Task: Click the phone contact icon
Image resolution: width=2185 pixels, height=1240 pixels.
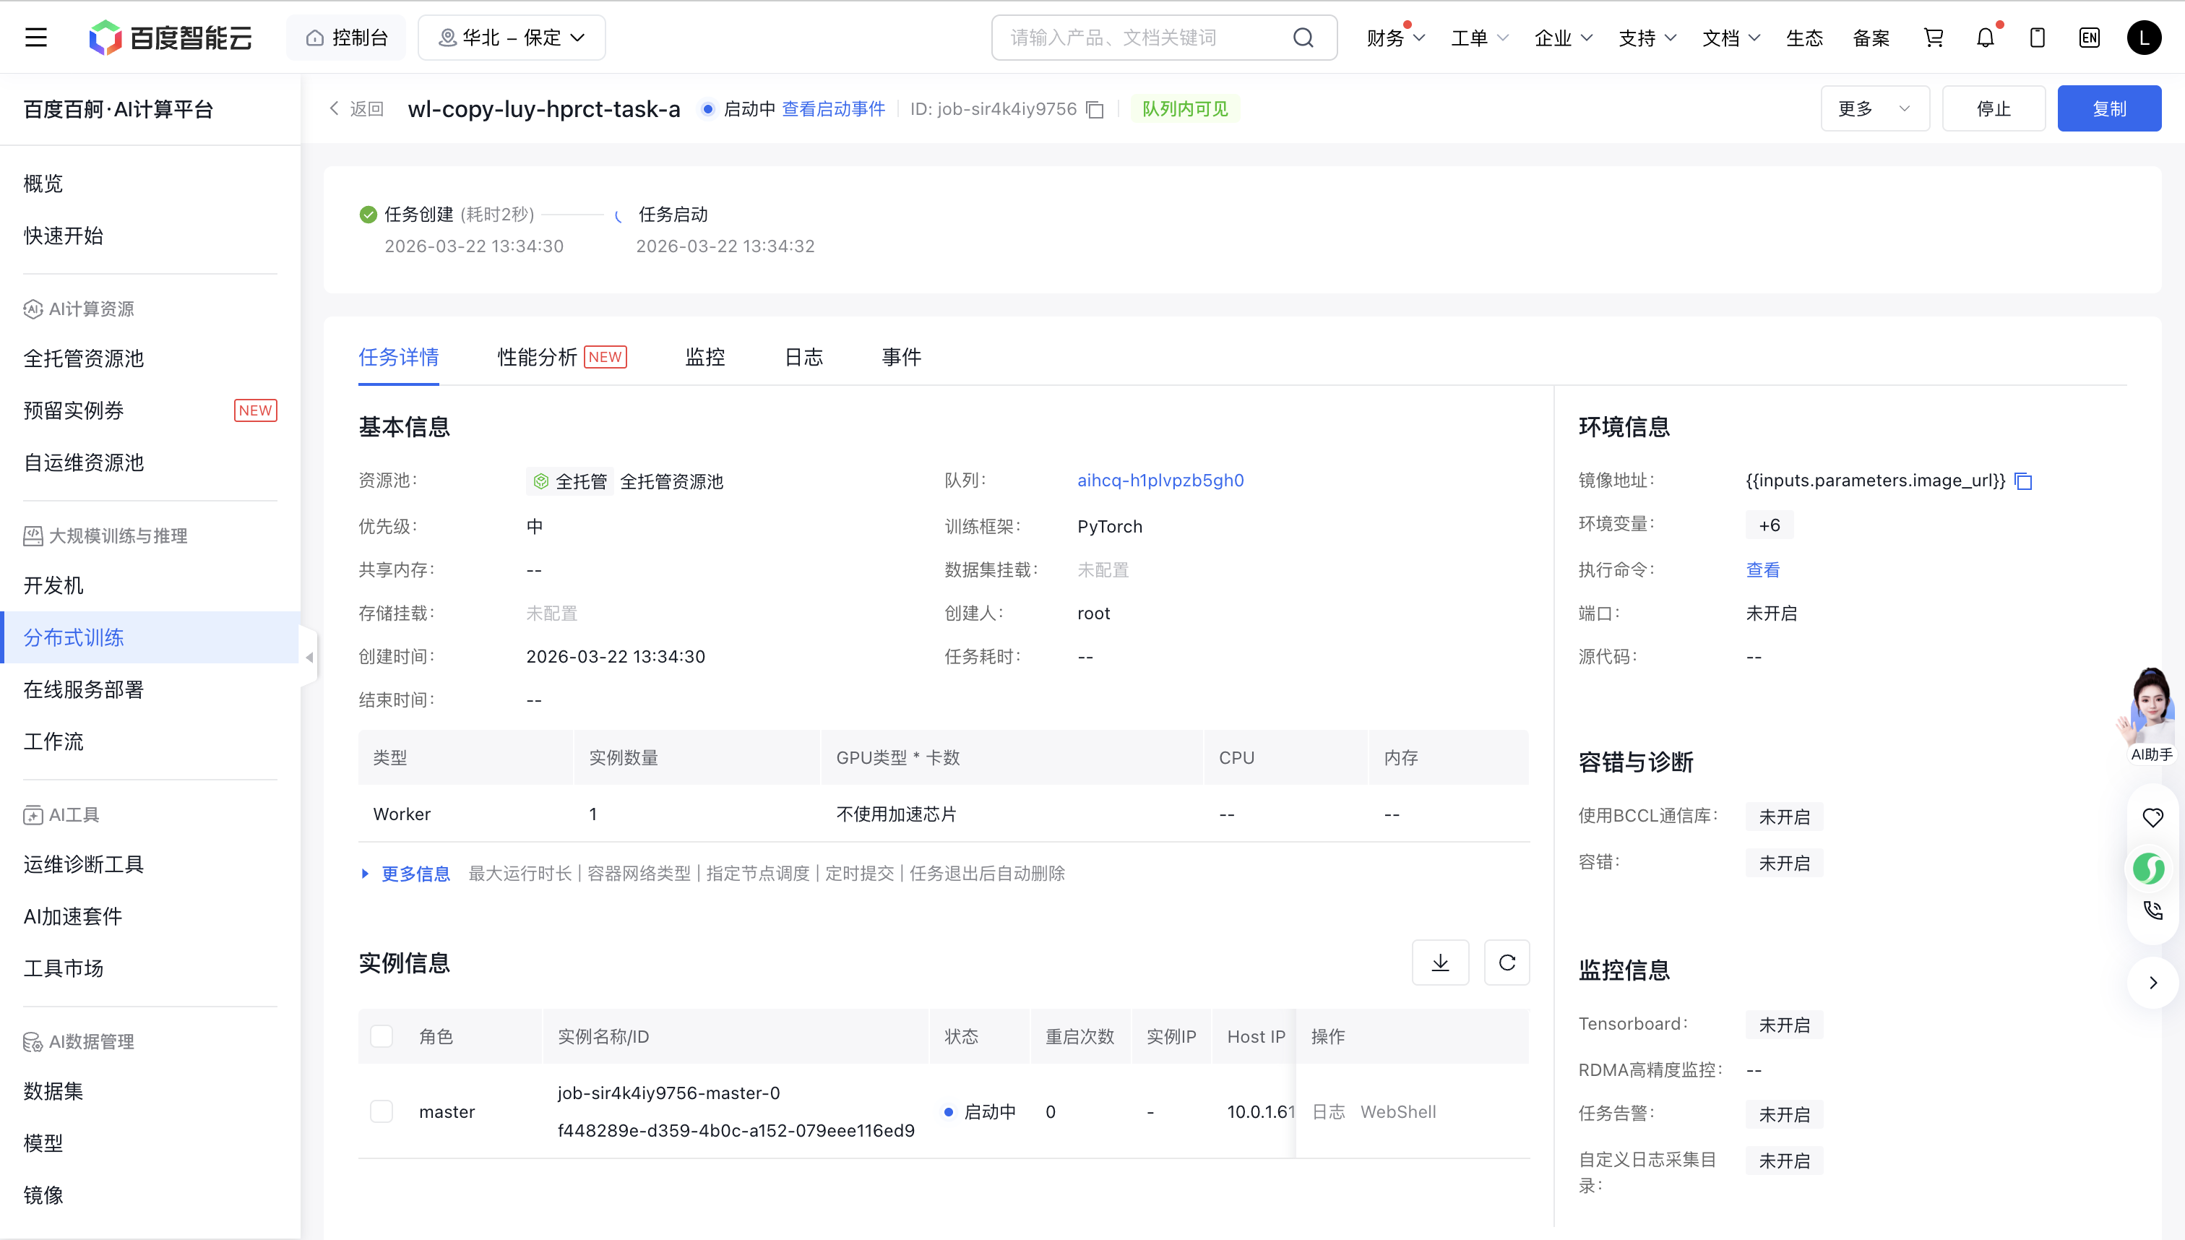Action: 2152,910
